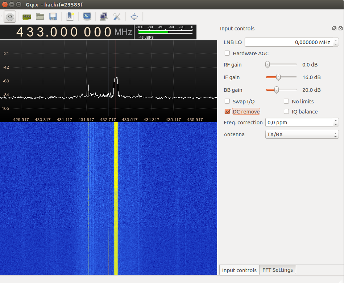
Task: Open the bookmarks view
Action: [70, 17]
